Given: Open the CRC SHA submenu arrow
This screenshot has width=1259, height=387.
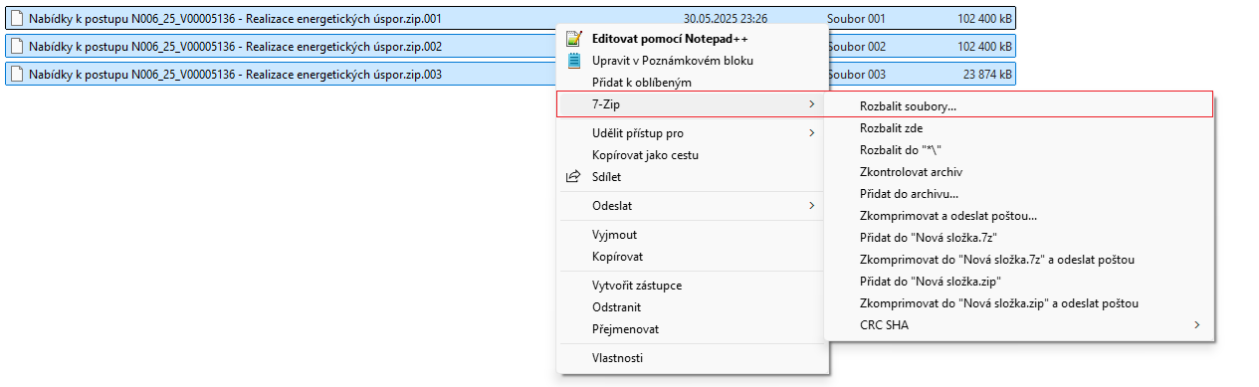Looking at the screenshot, I should [x=1197, y=324].
